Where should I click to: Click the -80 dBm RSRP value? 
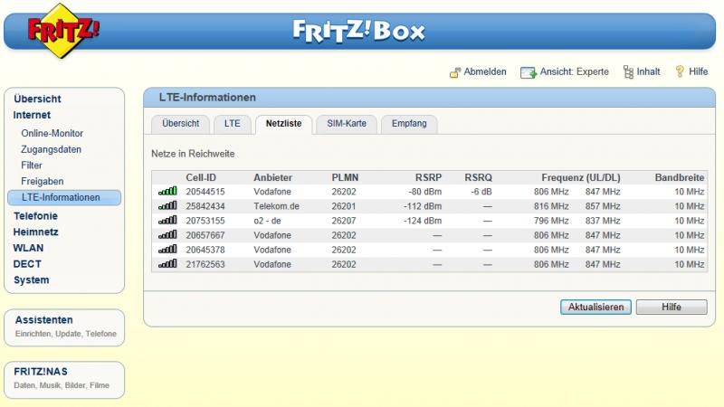coord(424,192)
